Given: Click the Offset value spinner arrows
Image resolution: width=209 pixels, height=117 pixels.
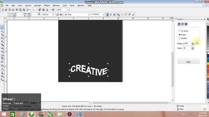Looking at the screenshot, I should click(193, 44).
